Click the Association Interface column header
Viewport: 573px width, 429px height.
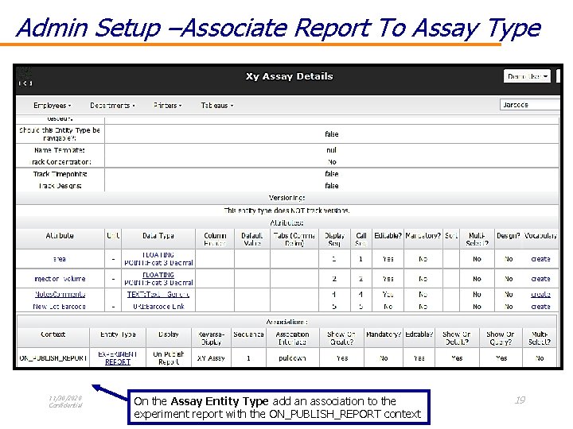pyautogui.click(x=292, y=338)
